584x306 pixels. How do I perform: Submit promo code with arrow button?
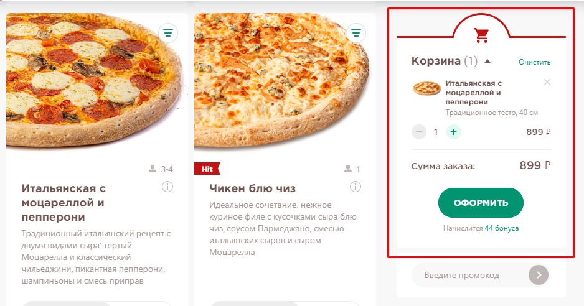pyautogui.click(x=539, y=276)
